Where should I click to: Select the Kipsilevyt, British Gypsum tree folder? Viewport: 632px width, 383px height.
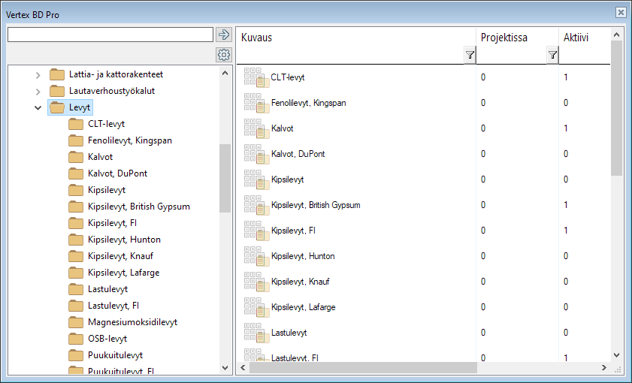(138, 207)
